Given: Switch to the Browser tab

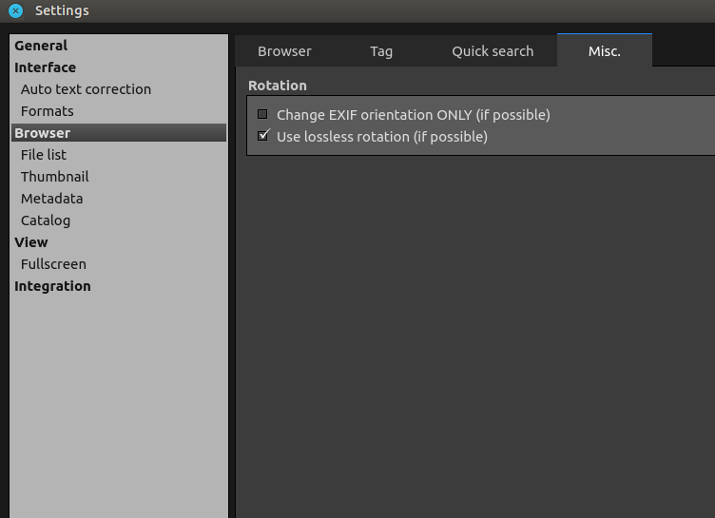Looking at the screenshot, I should tap(284, 51).
